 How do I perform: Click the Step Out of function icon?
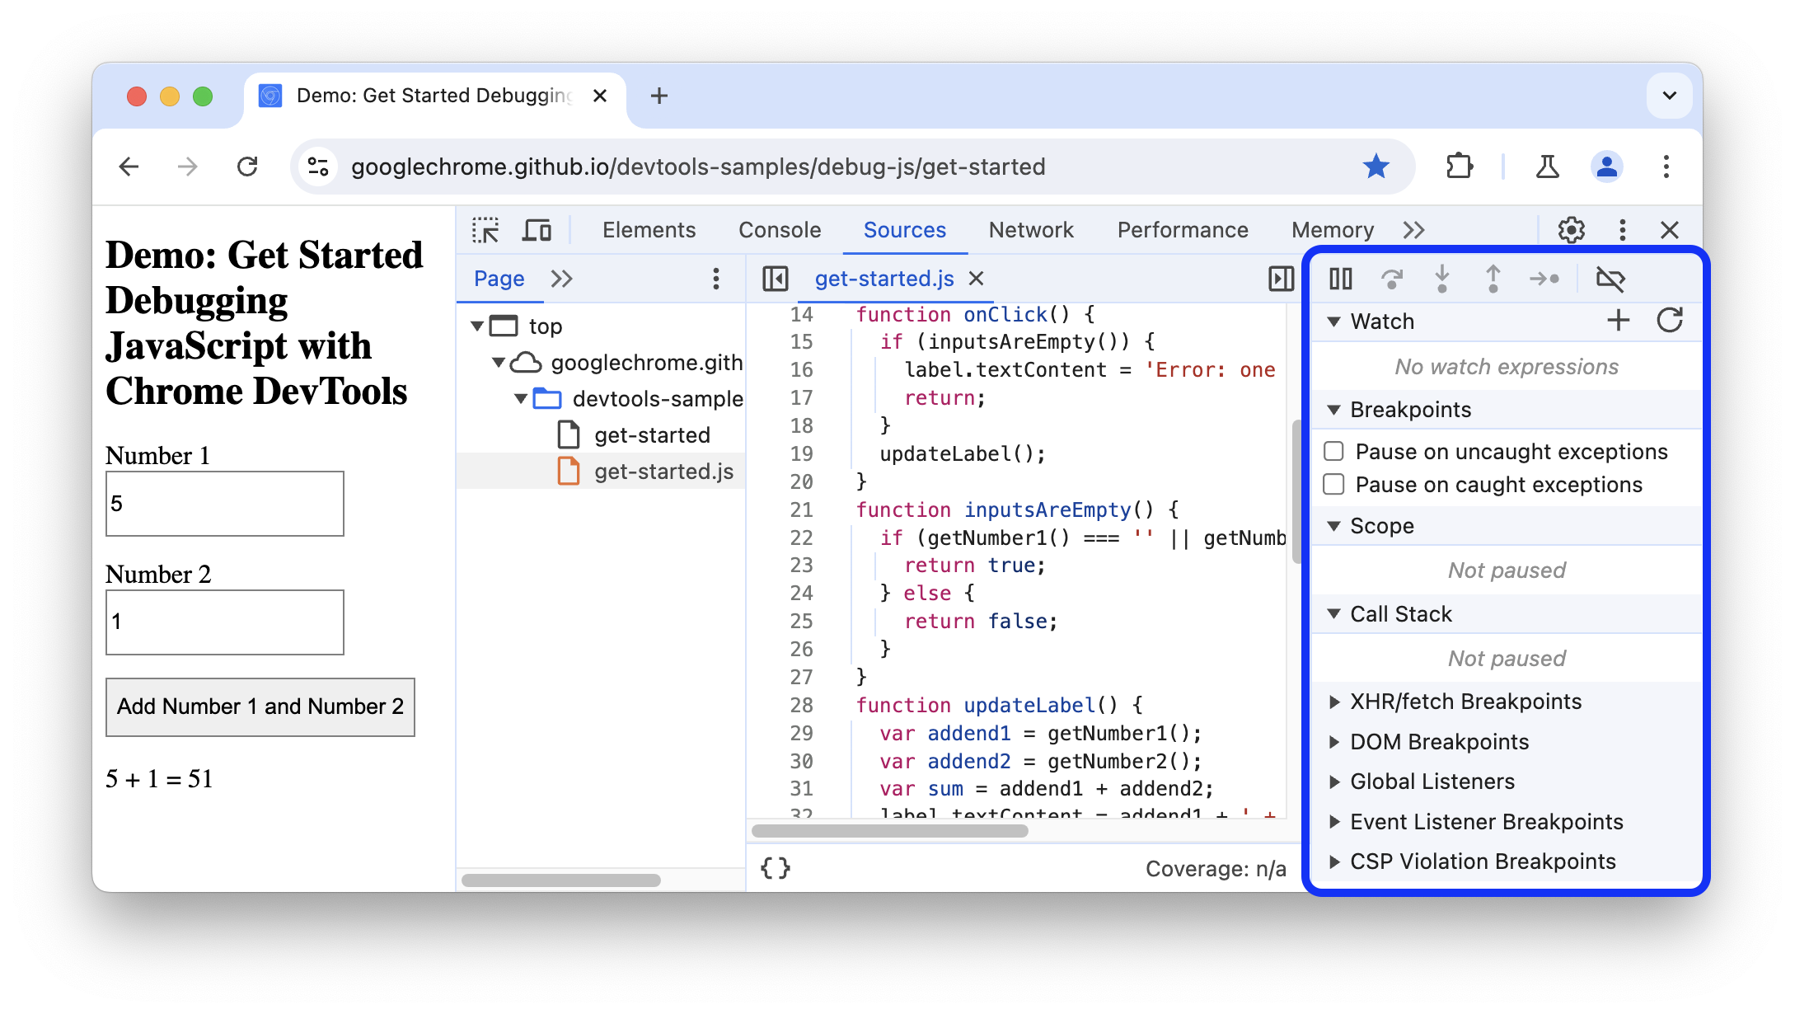click(x=1491, y=276)
